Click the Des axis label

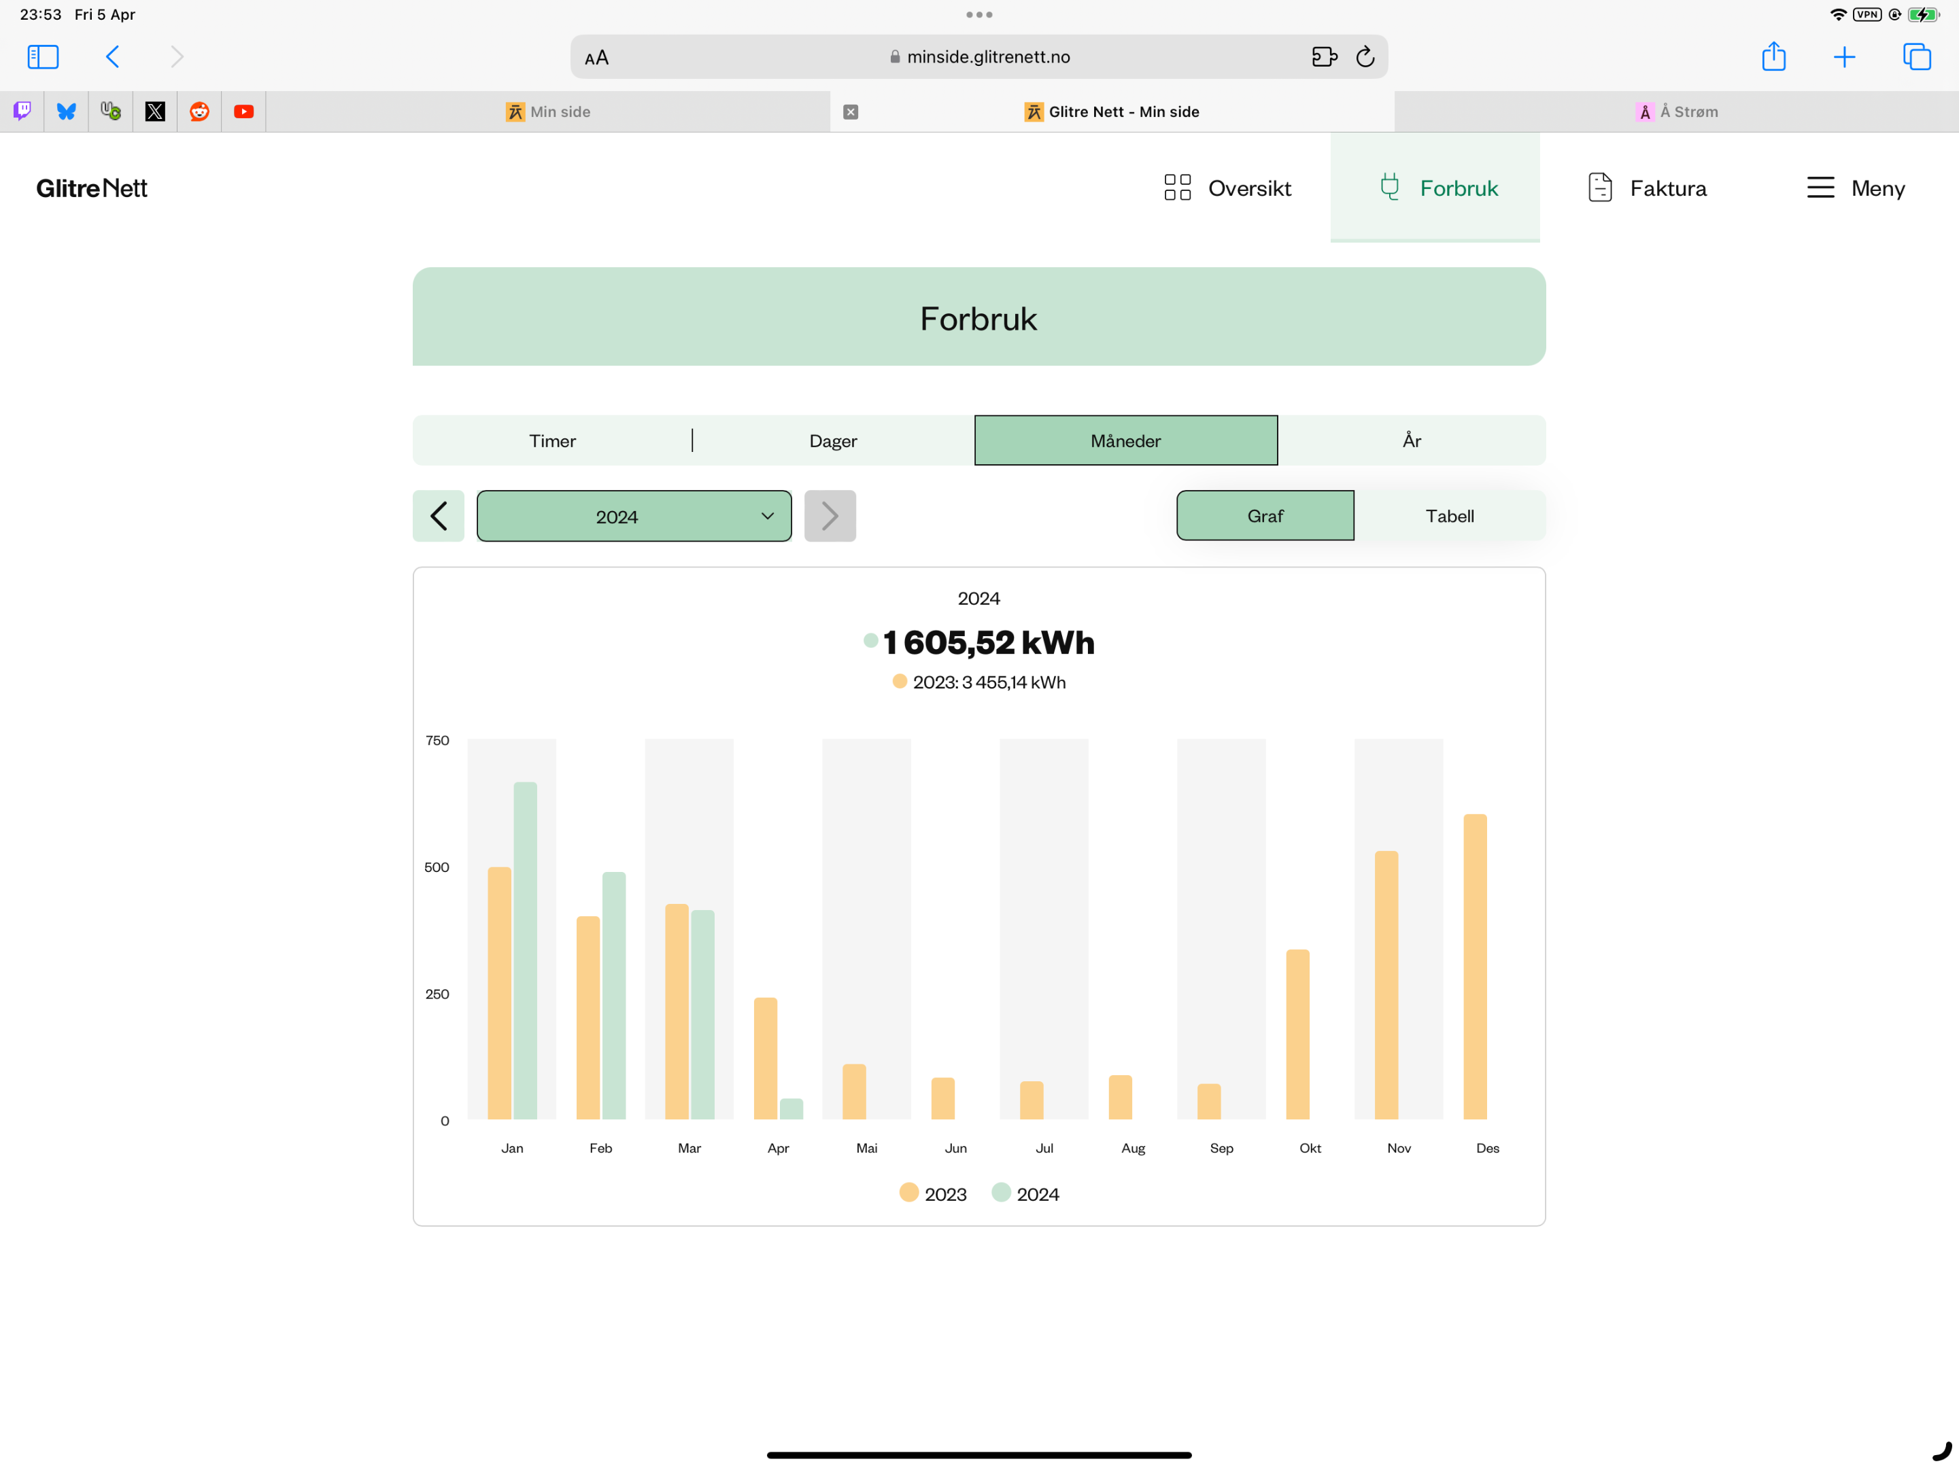[x=1487, y=1147]
